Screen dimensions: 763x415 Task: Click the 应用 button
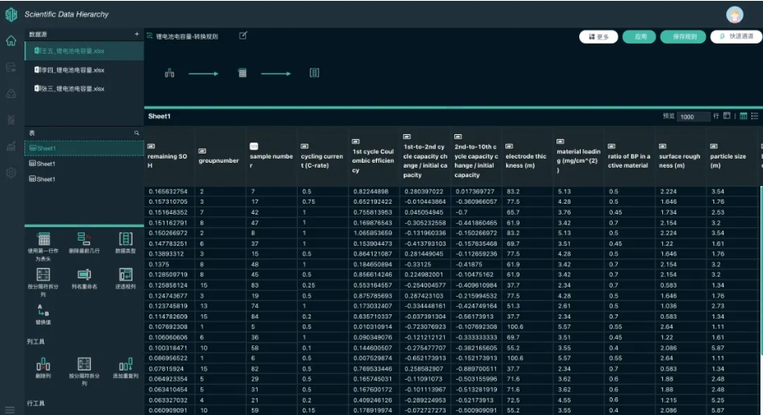(x=640, y=37)
